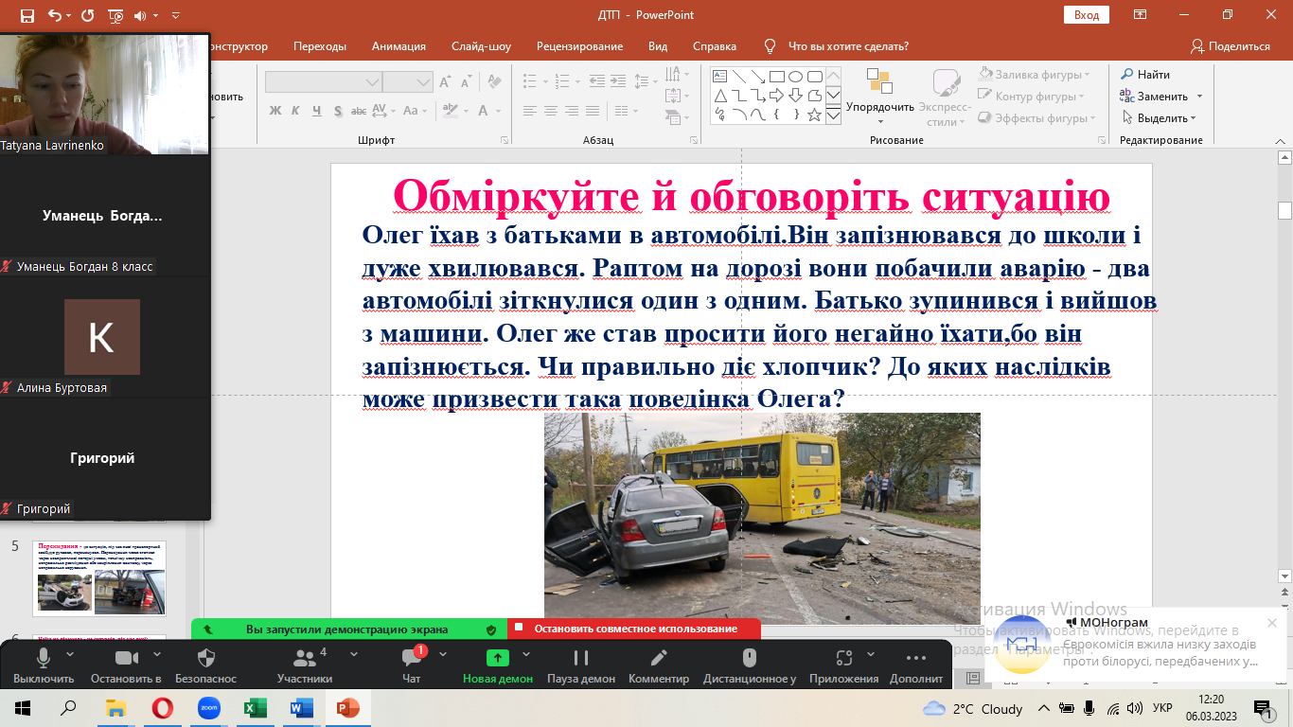
Task: Center text in paragraph group
Action: tap(551, 110)
